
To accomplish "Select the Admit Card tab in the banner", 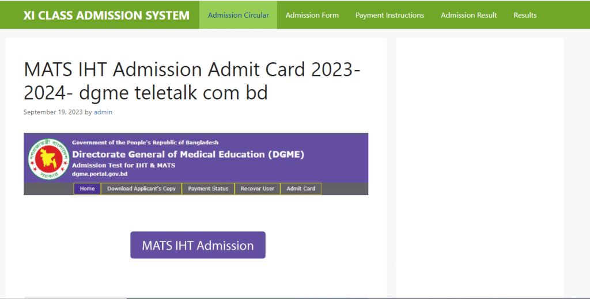I will click(x=301, y=189).
